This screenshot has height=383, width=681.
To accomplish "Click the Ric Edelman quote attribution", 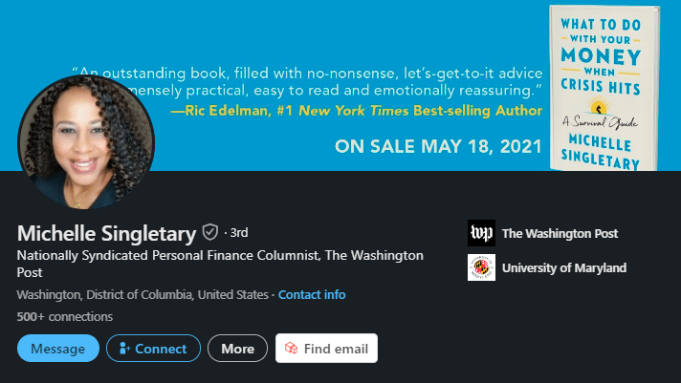I will pyautogui.click(x=356, y=111).
